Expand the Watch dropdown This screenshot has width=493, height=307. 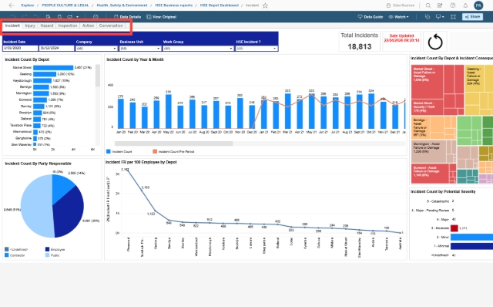pos(399,17)
